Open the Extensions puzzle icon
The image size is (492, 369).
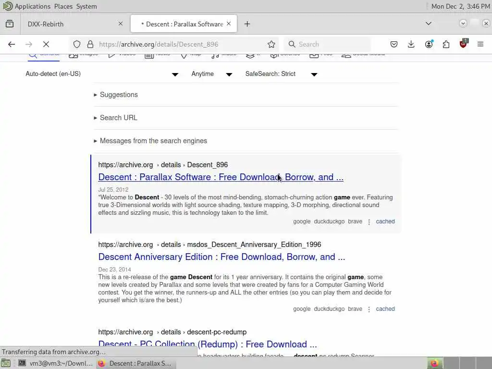point(446,44)
